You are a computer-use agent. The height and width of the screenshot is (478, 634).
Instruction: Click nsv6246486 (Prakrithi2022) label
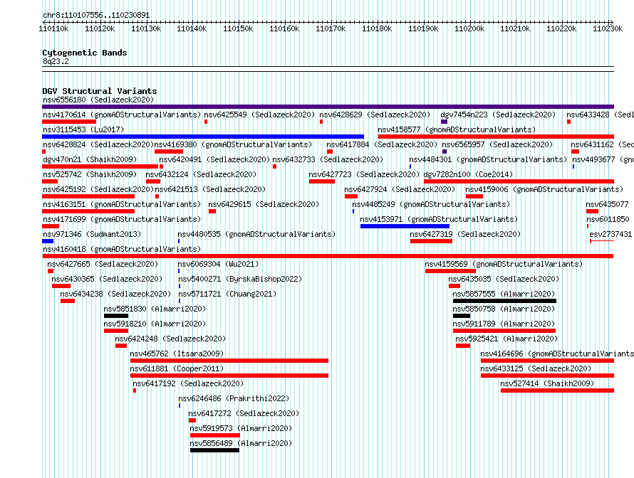(x=234, y=398)
